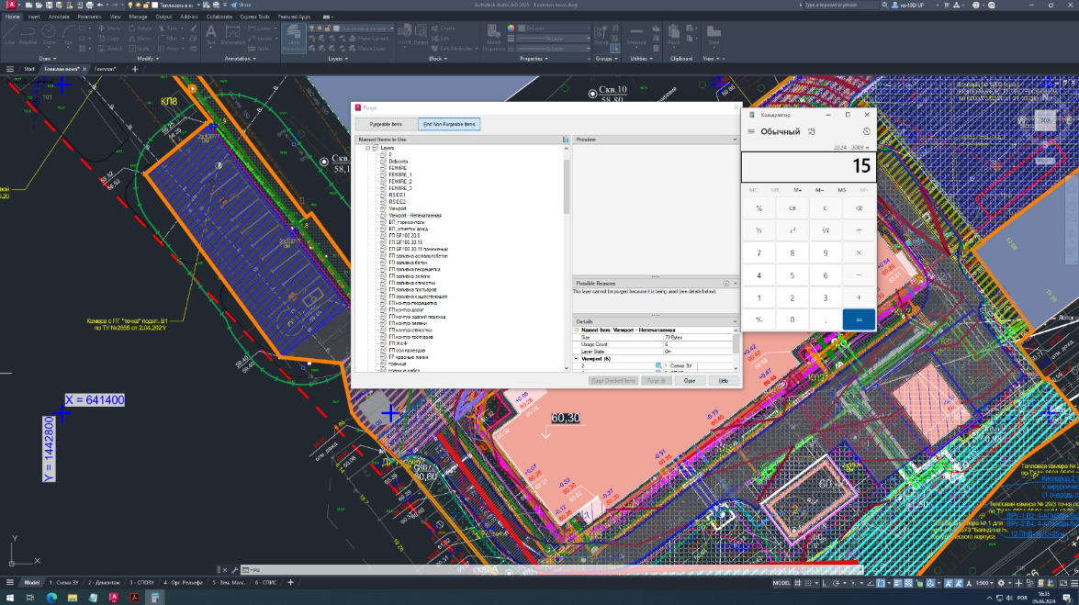Click calculator keep-on-top icon
The image size is (1079, 605).
coord(811,131)
